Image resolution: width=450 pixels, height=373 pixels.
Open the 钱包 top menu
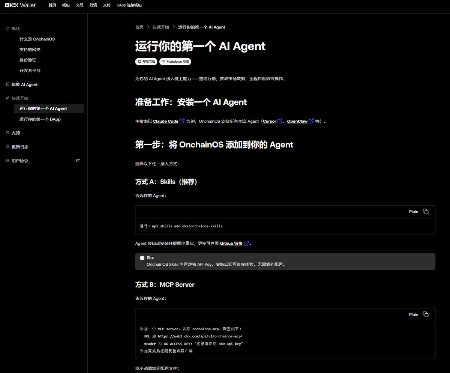[x=66, y=5]
